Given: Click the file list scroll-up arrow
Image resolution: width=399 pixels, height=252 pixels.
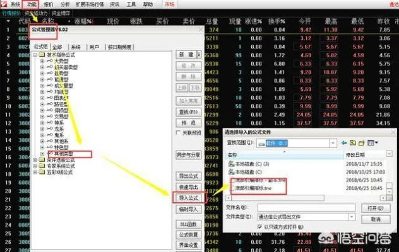Looking at the screenshot, I should [389, 154].
